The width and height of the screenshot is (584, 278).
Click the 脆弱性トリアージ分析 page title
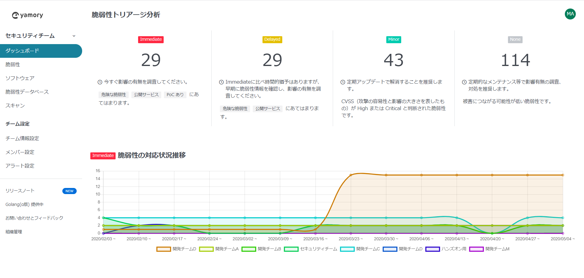(126, 15)
